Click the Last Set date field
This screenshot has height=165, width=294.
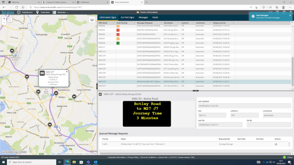pyautogui.click(x=220, y=125)
